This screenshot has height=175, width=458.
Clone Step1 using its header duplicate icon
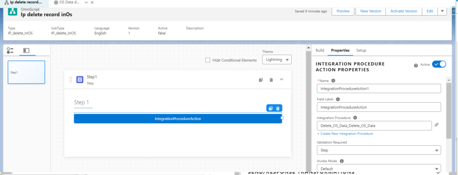click(x=261, y=80)
